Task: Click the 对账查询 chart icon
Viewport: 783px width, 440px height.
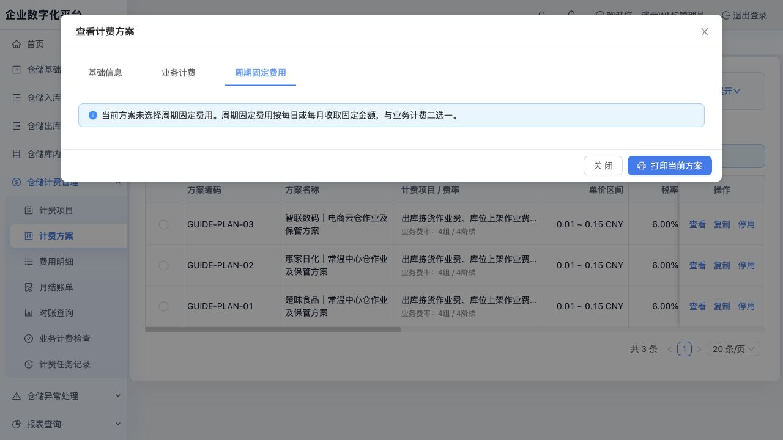Action: 29,313
